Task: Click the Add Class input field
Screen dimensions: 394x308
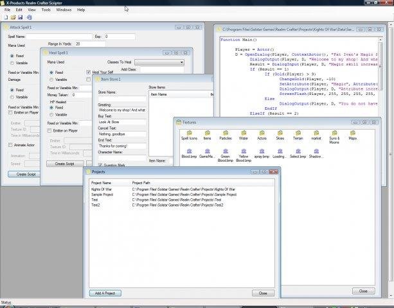Action: [x=162, y=69]
